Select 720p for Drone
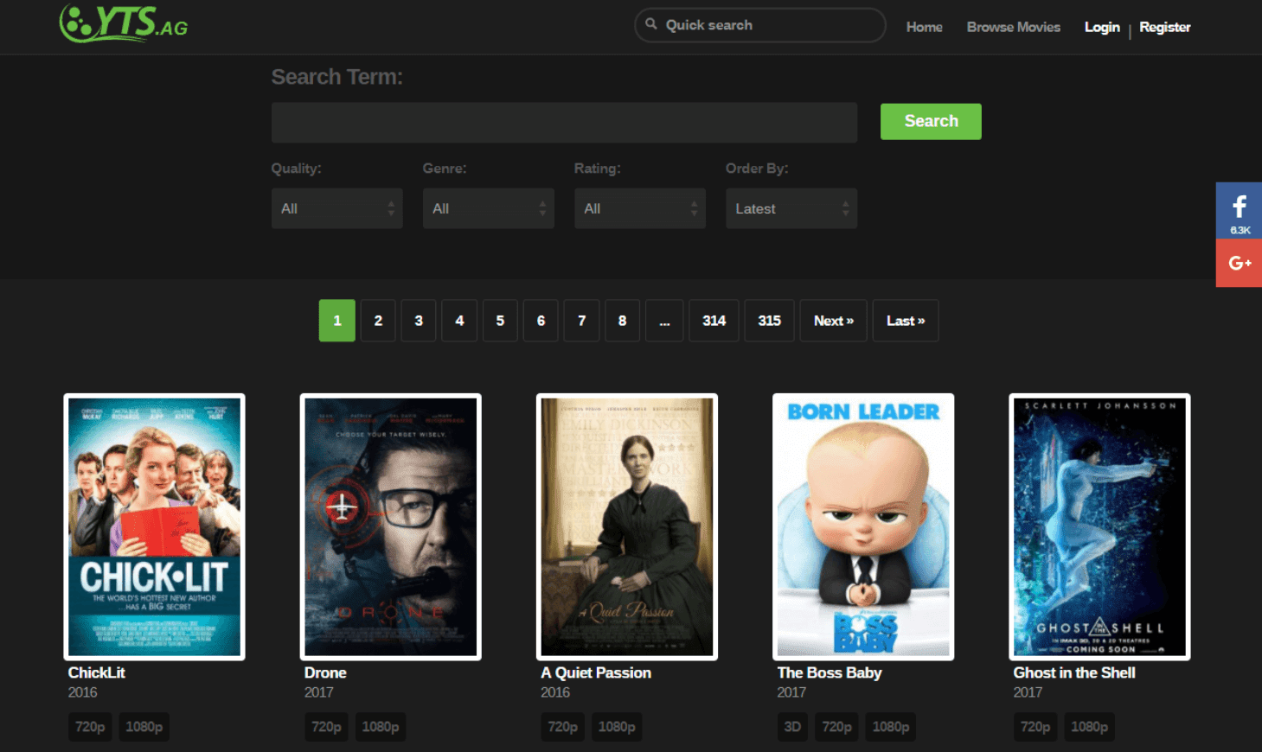The image size is (1262, 752). coord(326,727)
